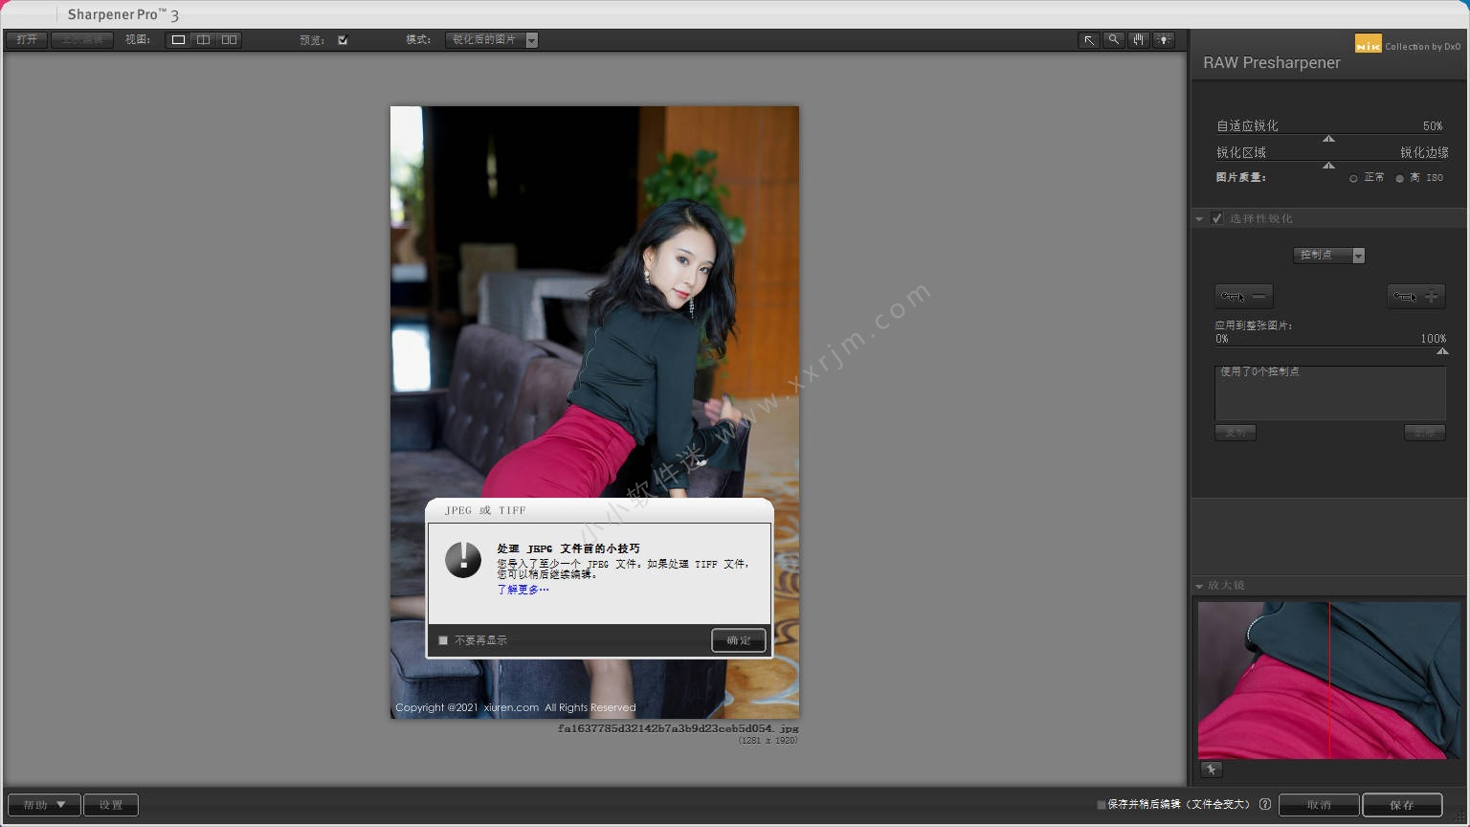Click the help question mark icon near save option

(x=1265, y=805)
